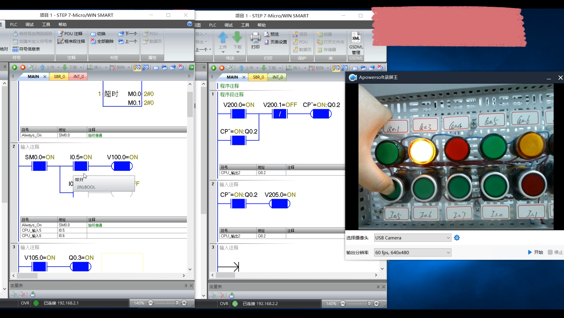
Task: Click the compile icon in left window toolbar
Action: click(x=31, y=67)
